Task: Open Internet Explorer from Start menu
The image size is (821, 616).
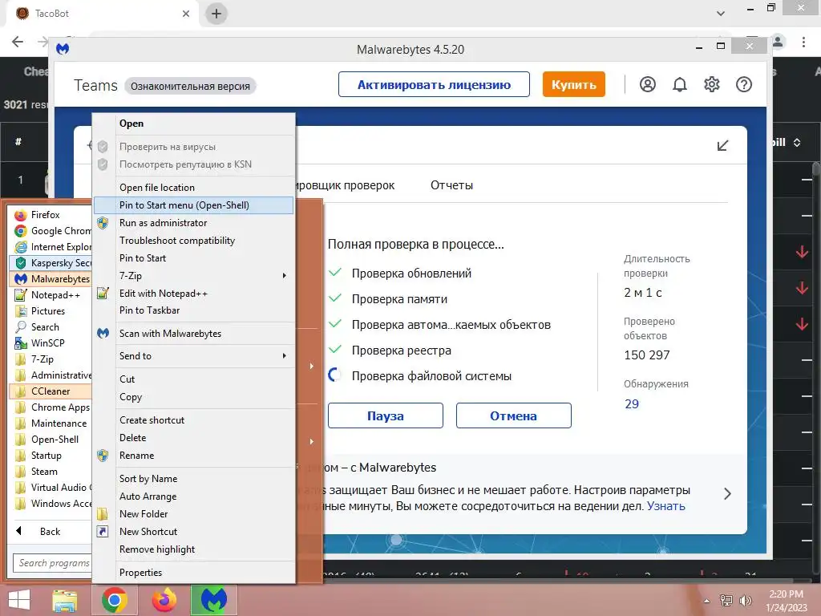Action: 51,247
